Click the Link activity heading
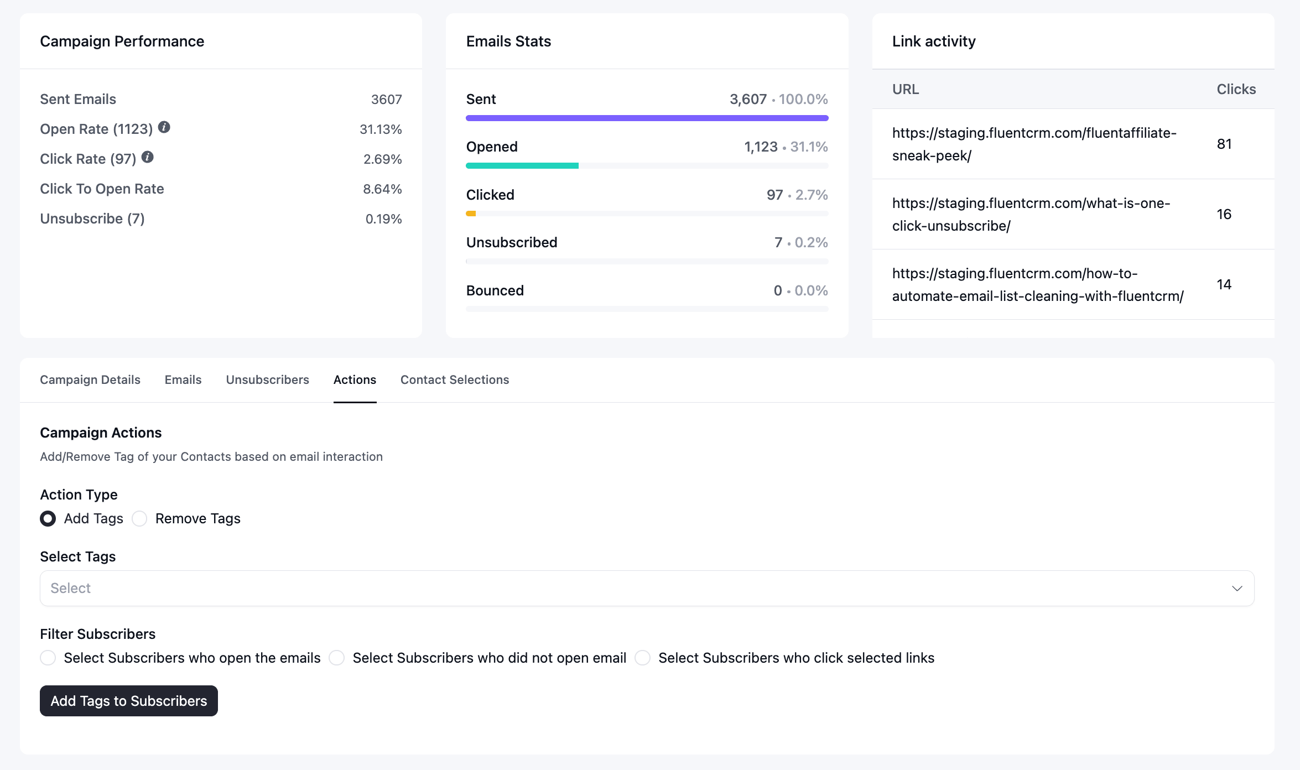Screen dimensions: 1300x770 (x=934, y=41)
